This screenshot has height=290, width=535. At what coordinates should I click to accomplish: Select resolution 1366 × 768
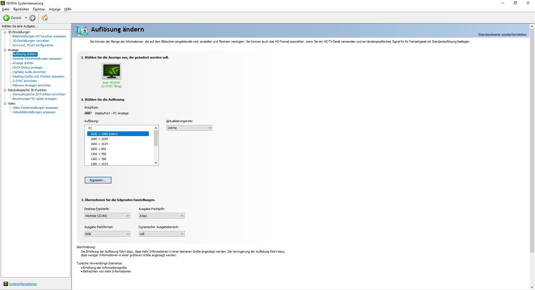118,154
